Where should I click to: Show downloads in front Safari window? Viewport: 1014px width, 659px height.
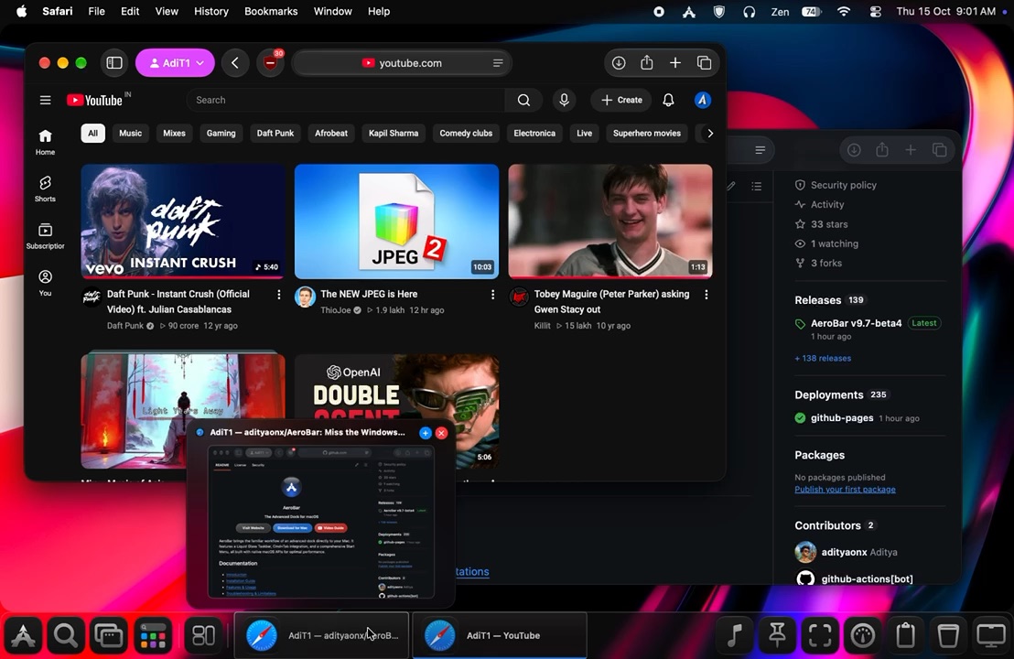coord(619,63)
